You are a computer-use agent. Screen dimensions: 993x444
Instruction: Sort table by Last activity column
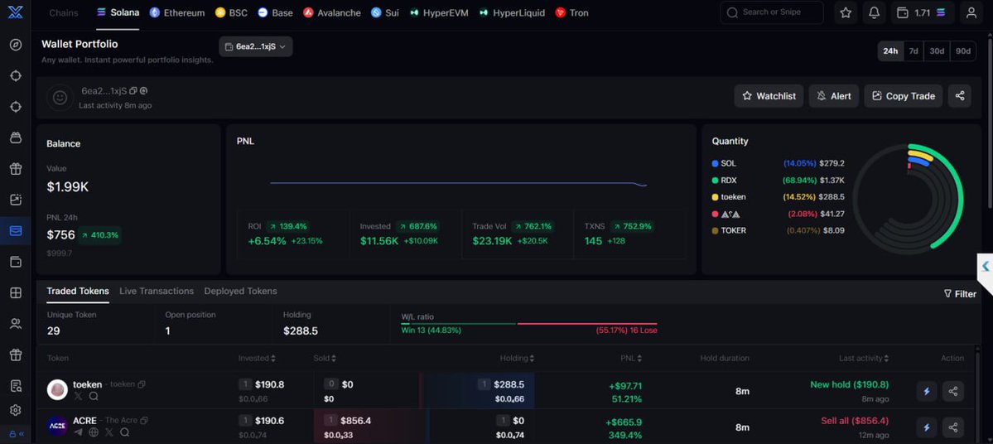[864, 359]
